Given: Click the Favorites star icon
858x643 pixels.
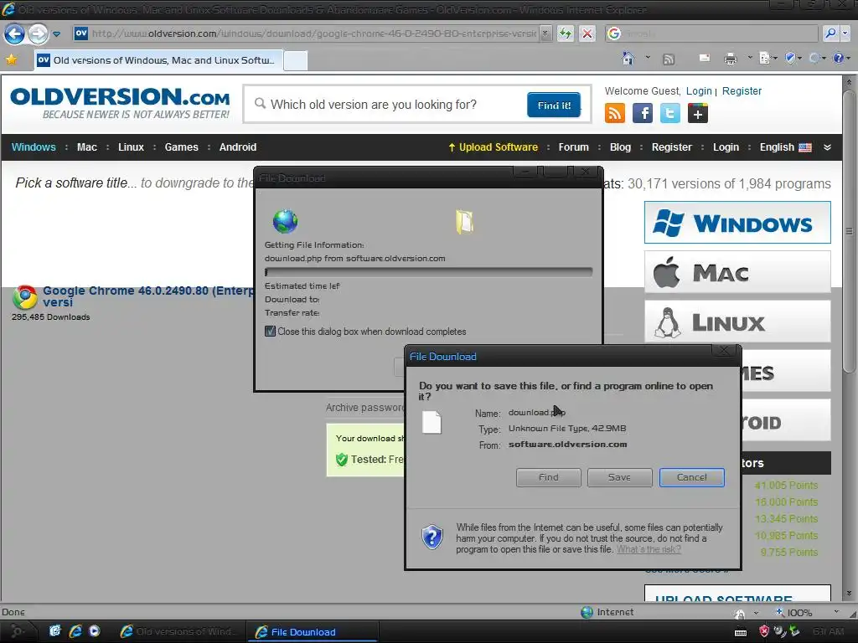Looking at the screenshot, I should coord(12,59).
